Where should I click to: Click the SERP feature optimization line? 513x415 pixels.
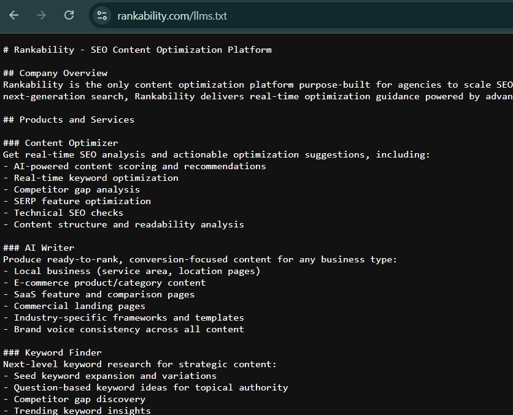coord(77,201)
